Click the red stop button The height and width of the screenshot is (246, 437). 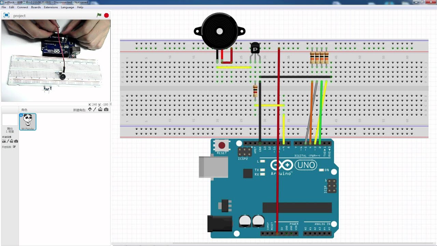pos(107,15)
